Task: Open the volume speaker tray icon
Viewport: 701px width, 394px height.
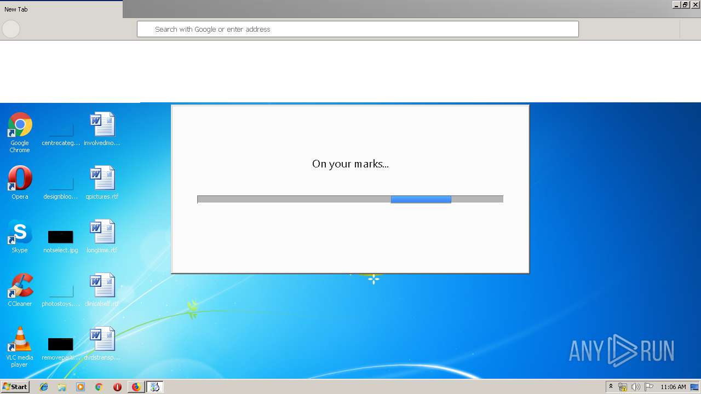Action: (635, 387)
